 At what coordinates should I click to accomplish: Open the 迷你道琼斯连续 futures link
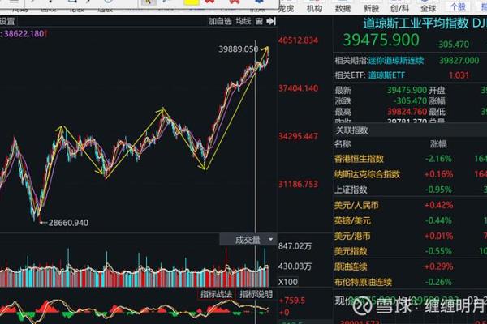tap(396, 61)
